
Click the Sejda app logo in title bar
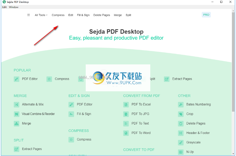coord(4,2)
